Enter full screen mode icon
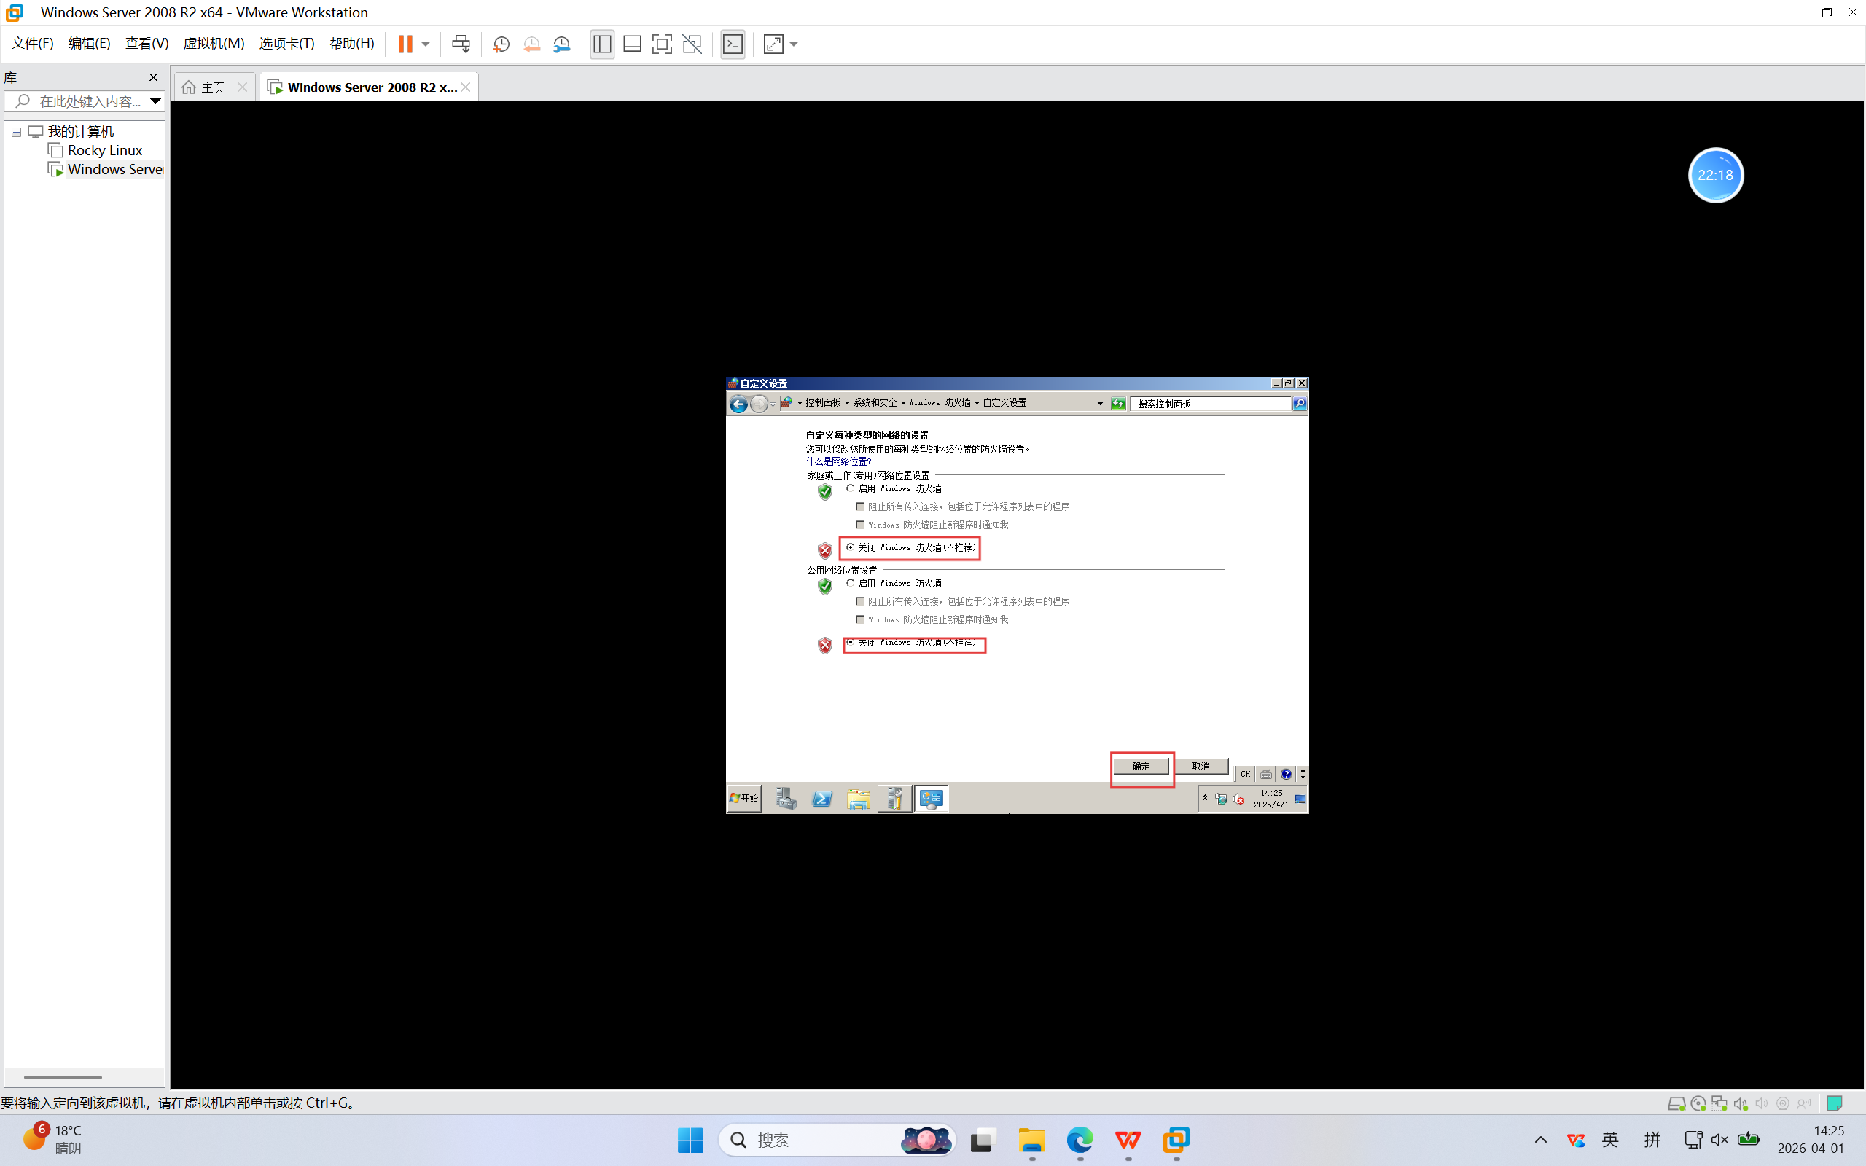This screenshot has width=1866, height=1166. [x=662, y=44]
